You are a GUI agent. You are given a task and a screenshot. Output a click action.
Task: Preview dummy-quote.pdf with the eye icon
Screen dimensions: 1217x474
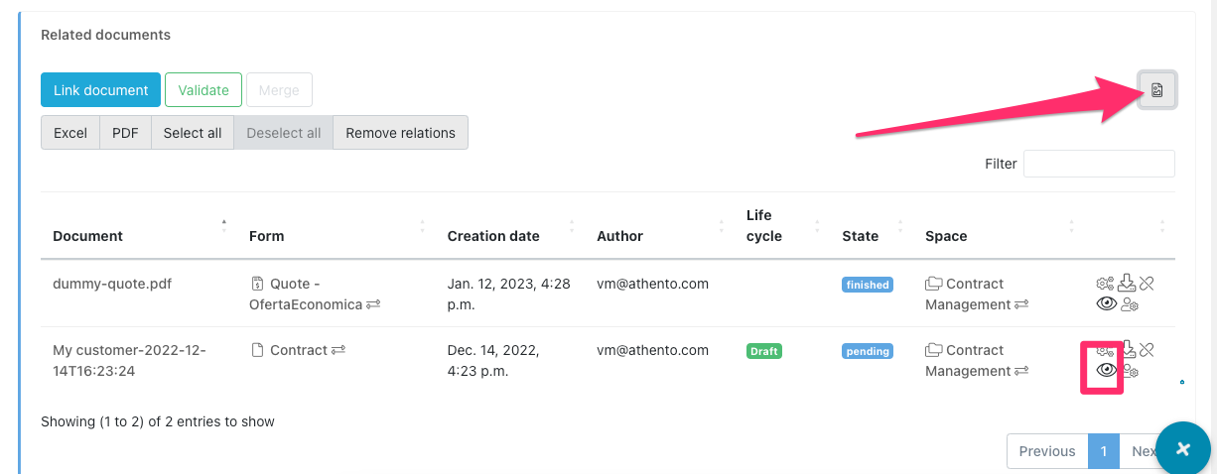tap(1106, 304)
